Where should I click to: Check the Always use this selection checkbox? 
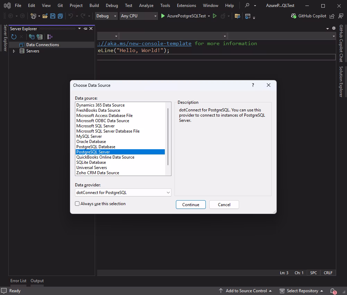77,203
